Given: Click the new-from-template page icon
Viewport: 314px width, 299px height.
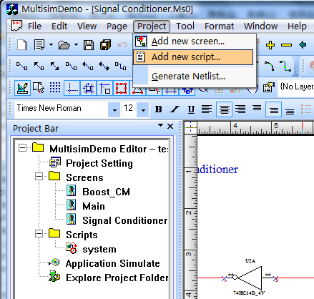Looking at the screenshot, I should (39, 45).
